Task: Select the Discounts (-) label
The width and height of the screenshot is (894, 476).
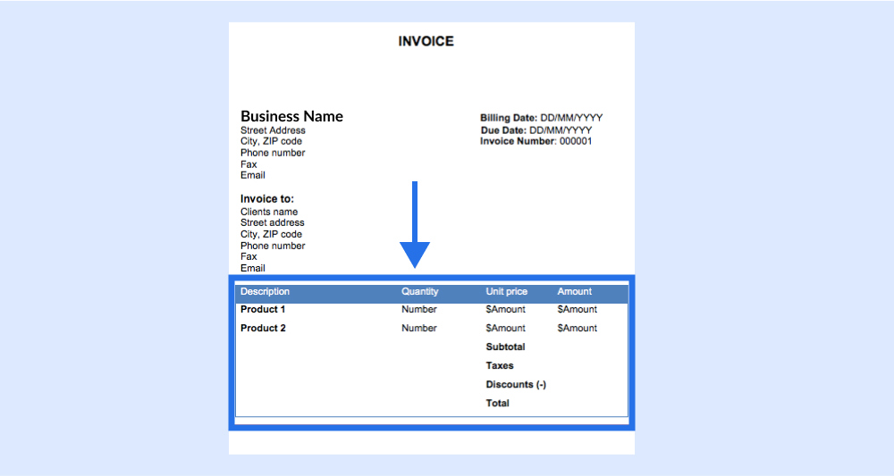Action: tap(516, 384)
